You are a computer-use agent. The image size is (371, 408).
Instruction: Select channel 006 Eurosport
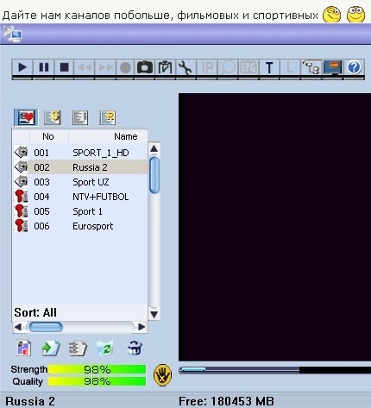(80, 226)
